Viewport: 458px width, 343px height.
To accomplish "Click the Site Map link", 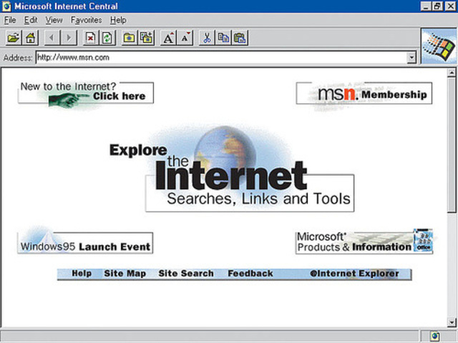I will point(125,274).
